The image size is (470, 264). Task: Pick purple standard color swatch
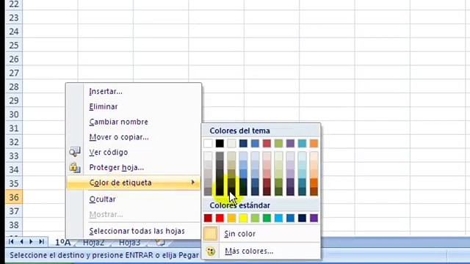314,218
